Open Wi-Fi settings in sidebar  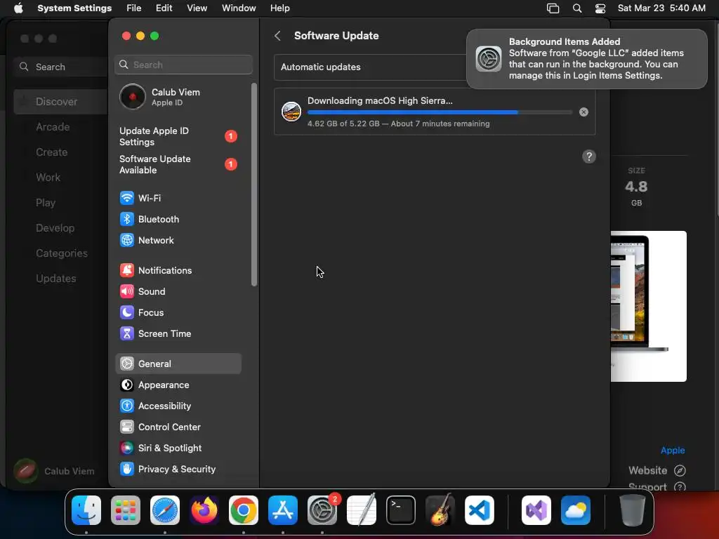tap(178, 198)
